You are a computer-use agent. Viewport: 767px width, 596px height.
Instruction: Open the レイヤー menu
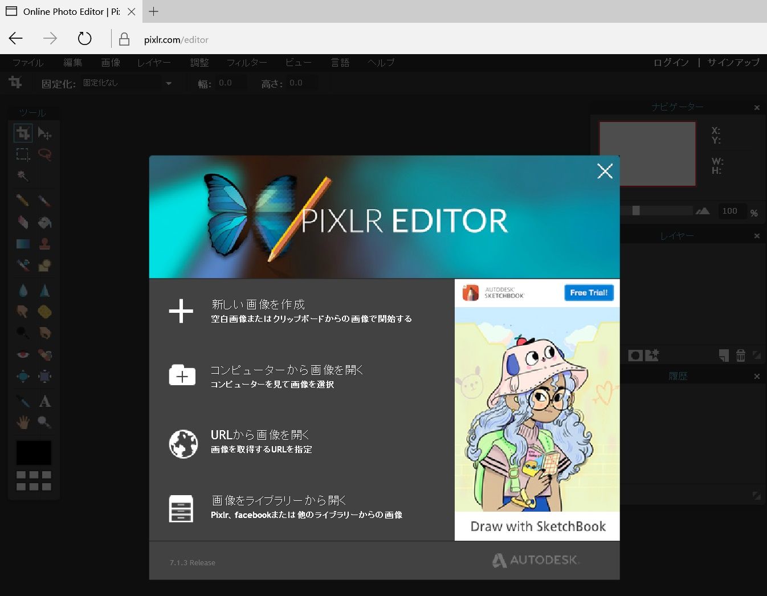(x=154, y=63)
